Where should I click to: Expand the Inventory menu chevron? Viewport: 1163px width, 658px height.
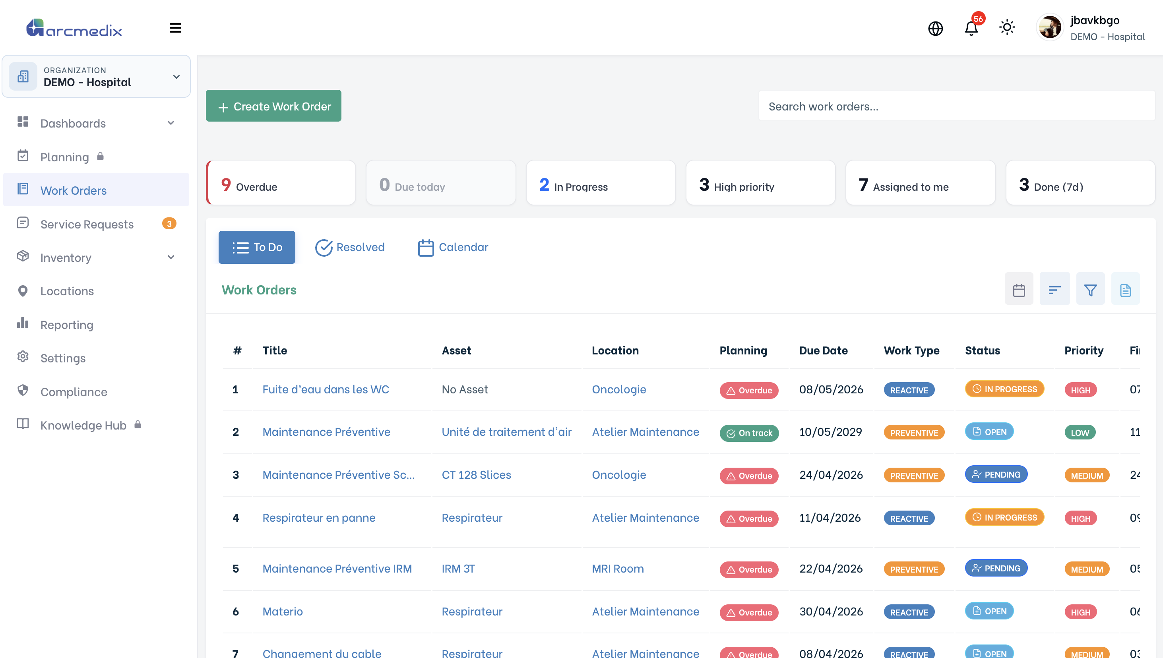pos(171,257)
